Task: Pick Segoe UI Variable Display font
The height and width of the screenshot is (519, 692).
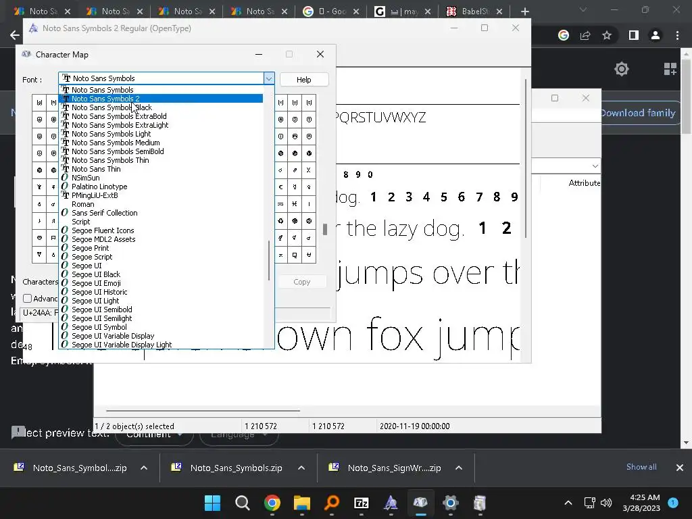Action: (x=161, y=336)
